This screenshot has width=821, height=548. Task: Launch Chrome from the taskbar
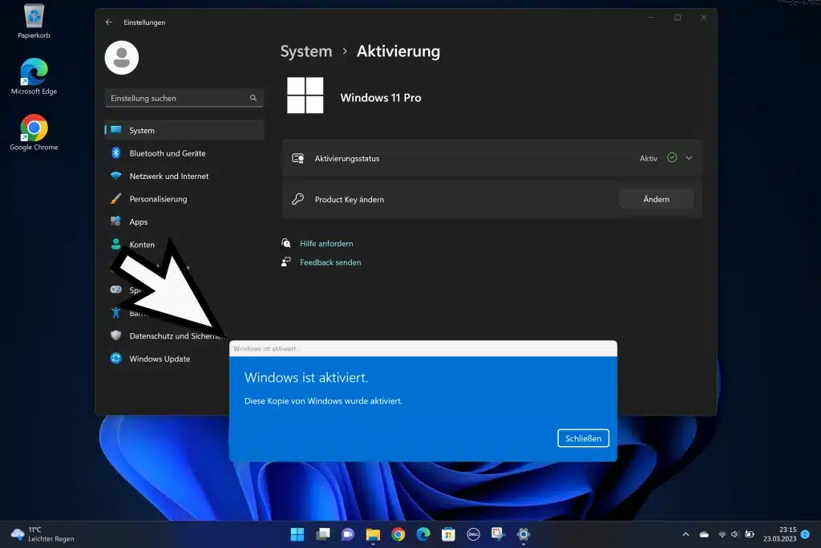click(x=398, y=534)
